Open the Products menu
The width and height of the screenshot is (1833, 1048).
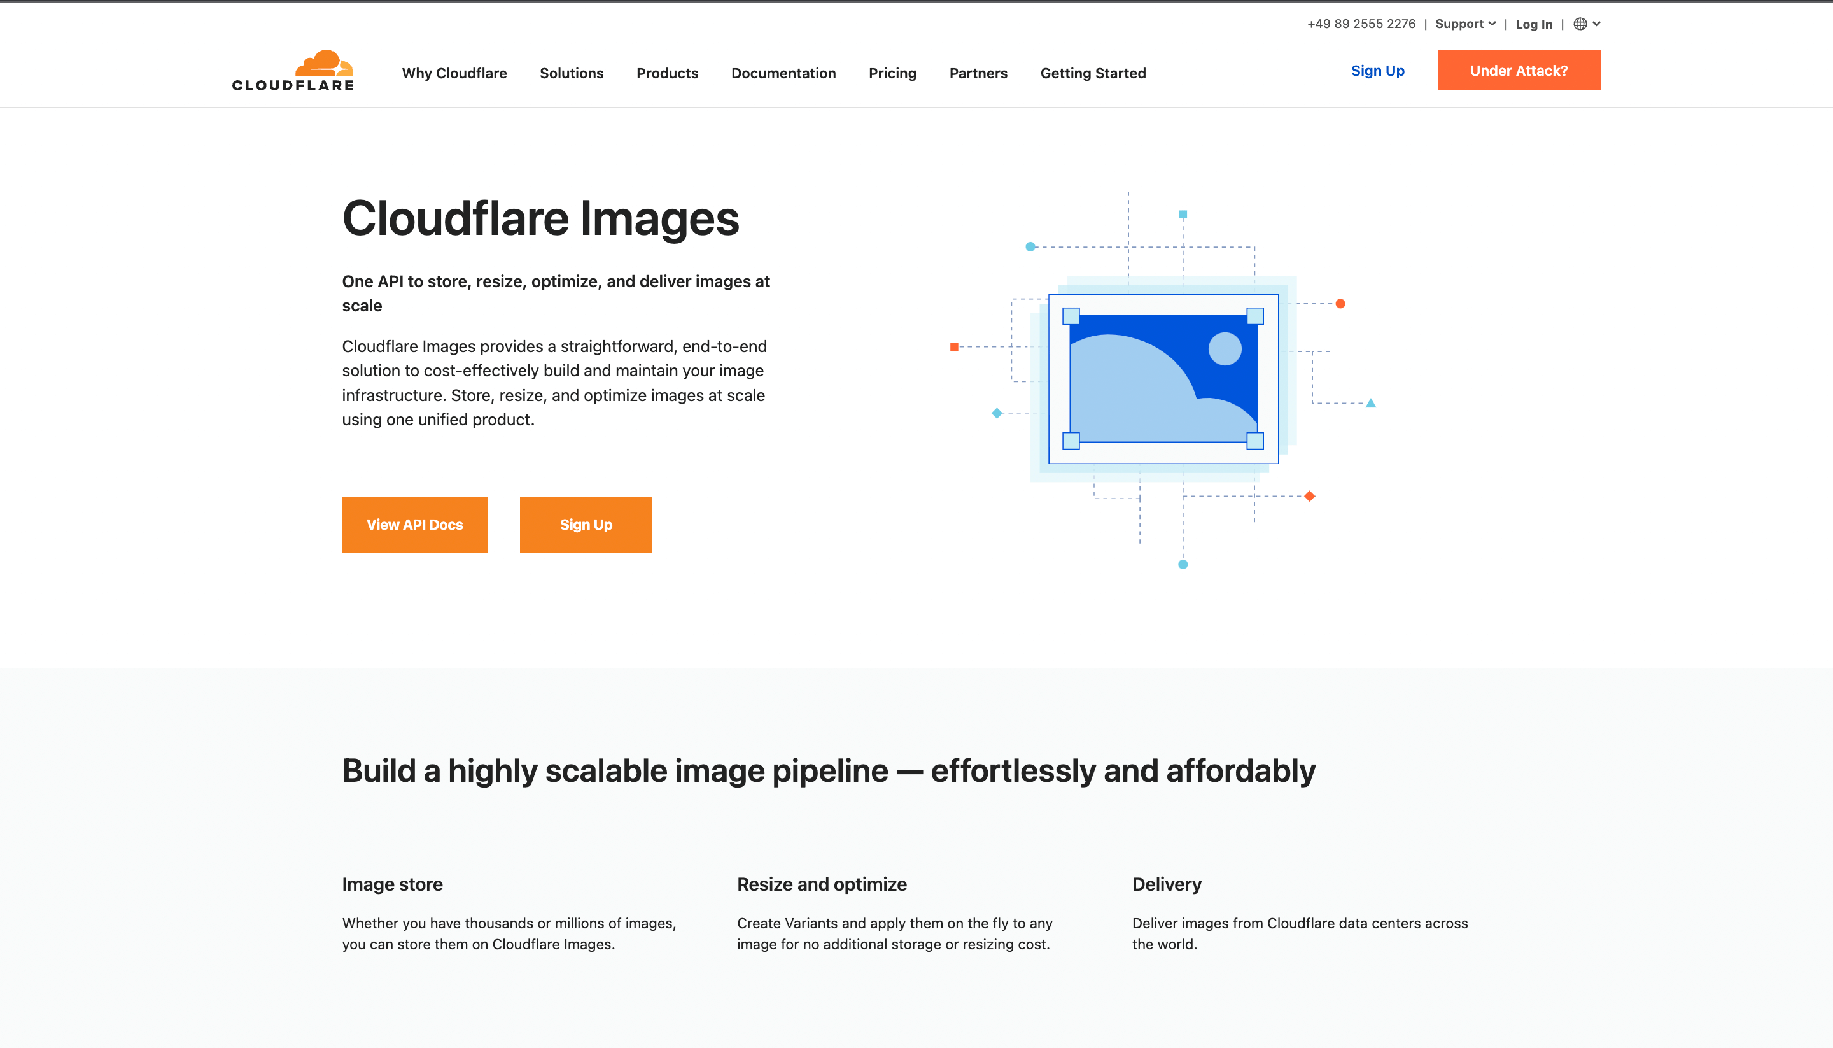point(667,73)
